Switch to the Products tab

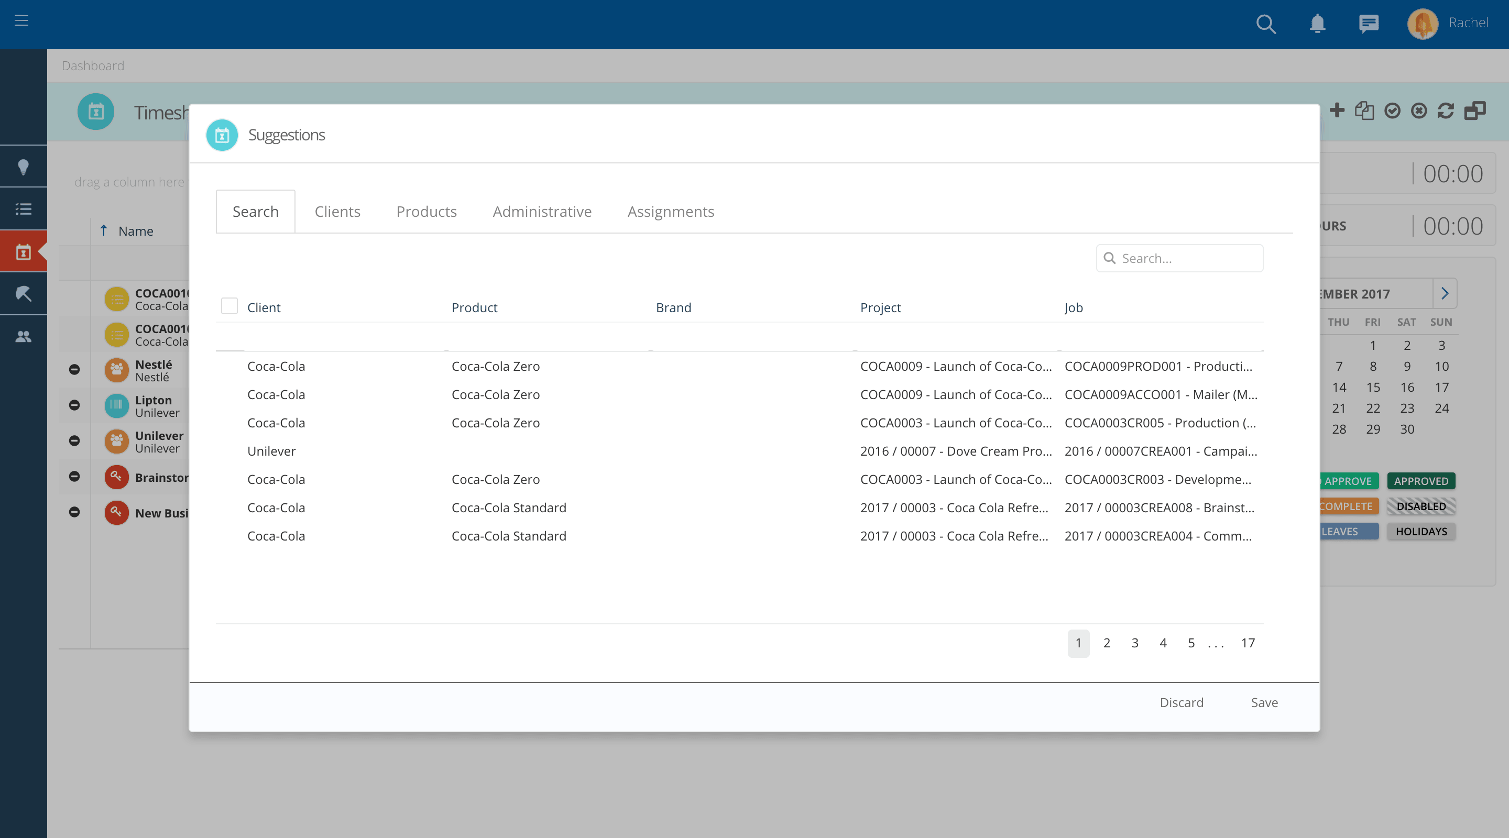[x=427, y=212]
